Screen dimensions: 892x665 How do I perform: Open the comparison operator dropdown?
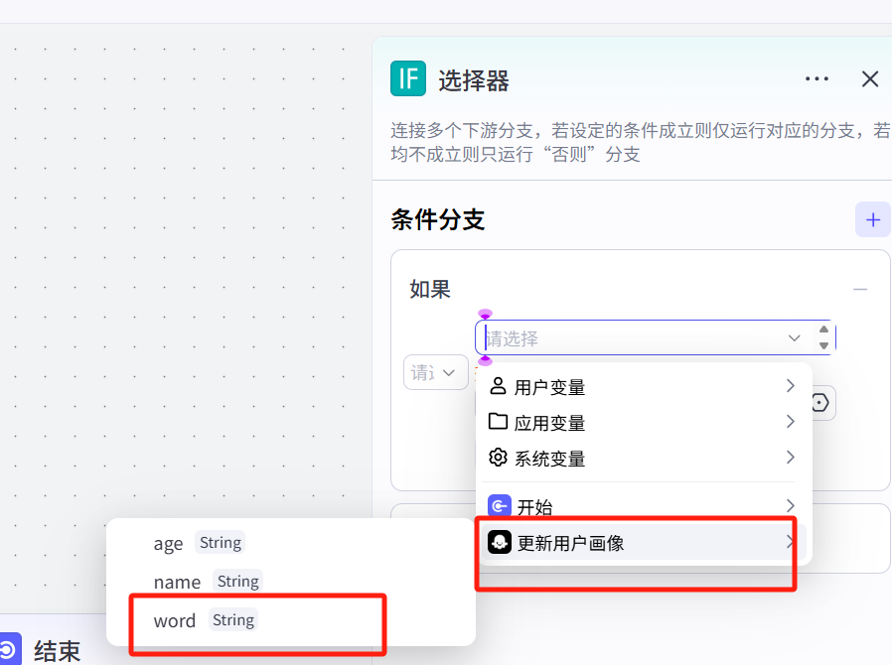tap(435, 372)
